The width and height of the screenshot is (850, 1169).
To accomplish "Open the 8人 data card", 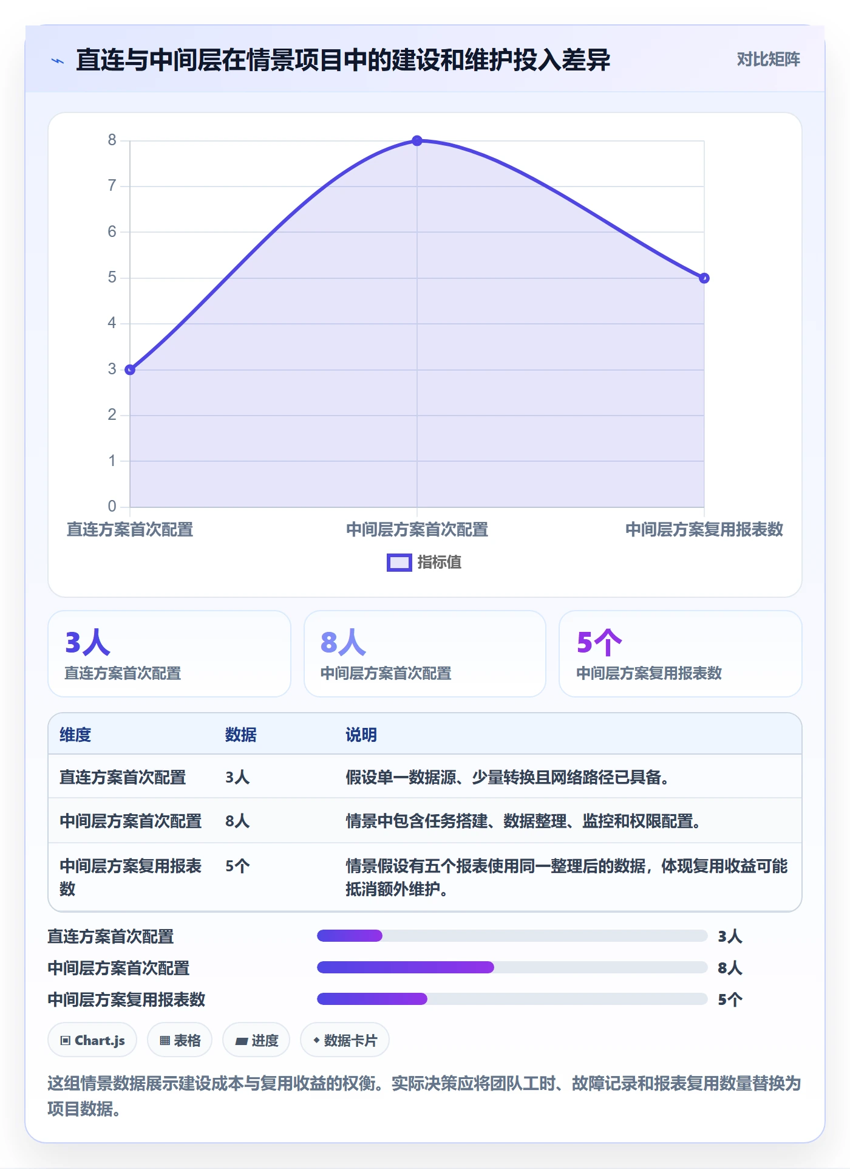I will pos(425,654).
